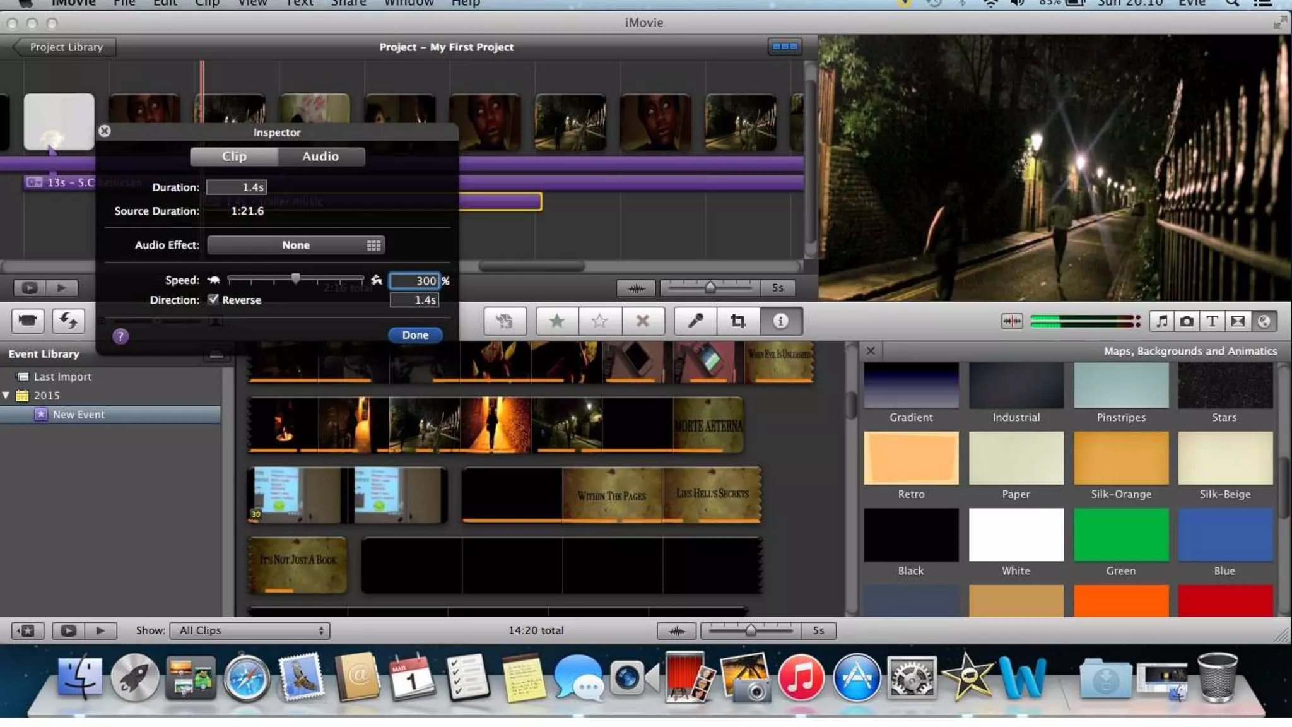The image size is (1292, 727).
Task: Select the Within The Pages clip
Action: [611, 495]
